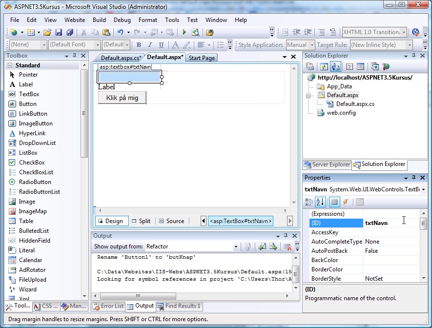
Task: Collapse the Default.aspx tree node
Action: [309, 96]
